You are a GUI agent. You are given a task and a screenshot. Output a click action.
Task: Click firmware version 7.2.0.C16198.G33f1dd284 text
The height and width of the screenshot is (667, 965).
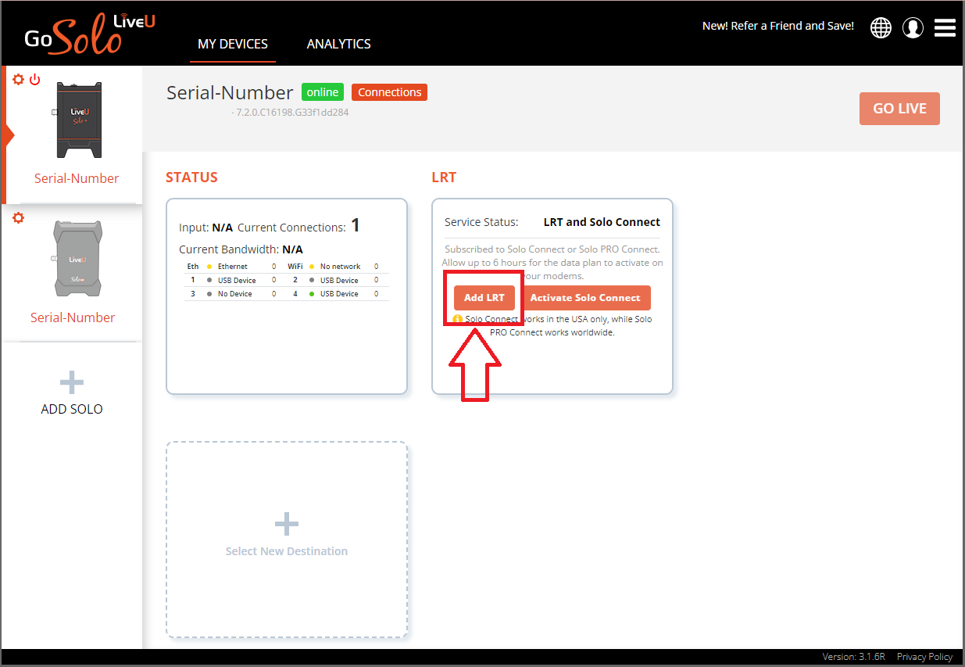pos(291,113)
